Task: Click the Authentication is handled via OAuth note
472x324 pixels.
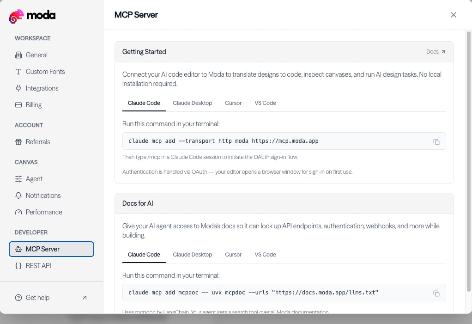Action: click(x=237, y=172)
